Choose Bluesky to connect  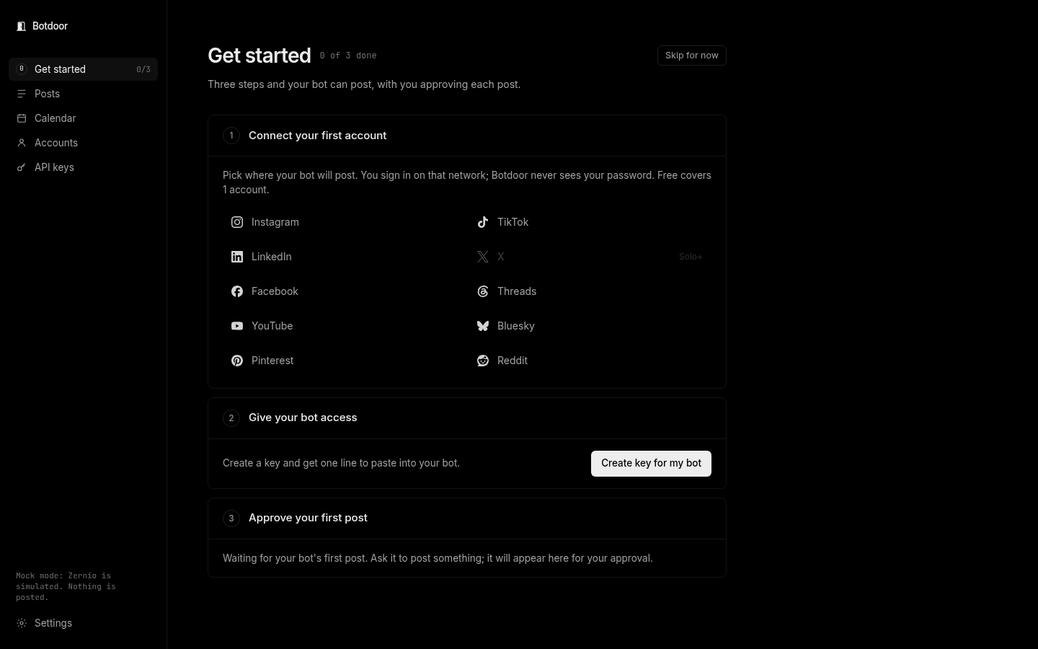pos(590,326)
